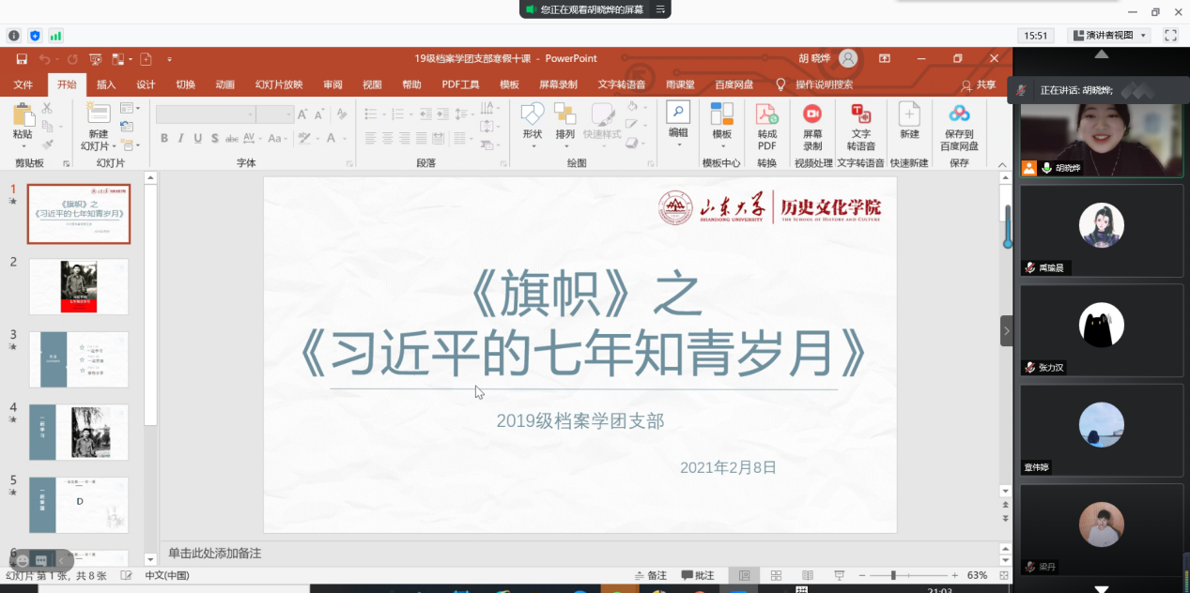The height and width of the screenshot is (593, 1190).
Task: Insert a 新建幻灯片 new slide
Action: click(x=96, y=115)
